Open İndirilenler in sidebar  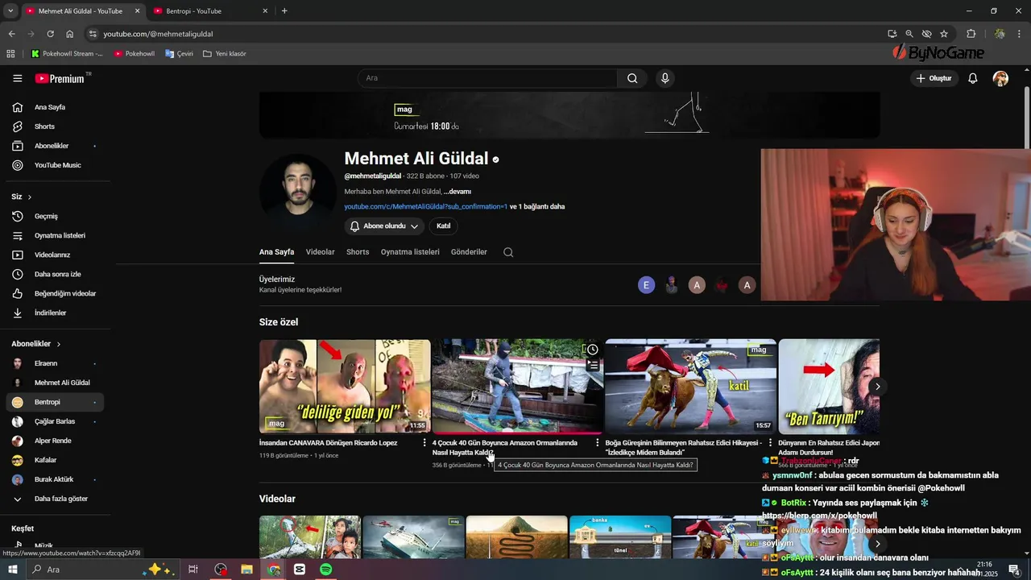point(55,313)
